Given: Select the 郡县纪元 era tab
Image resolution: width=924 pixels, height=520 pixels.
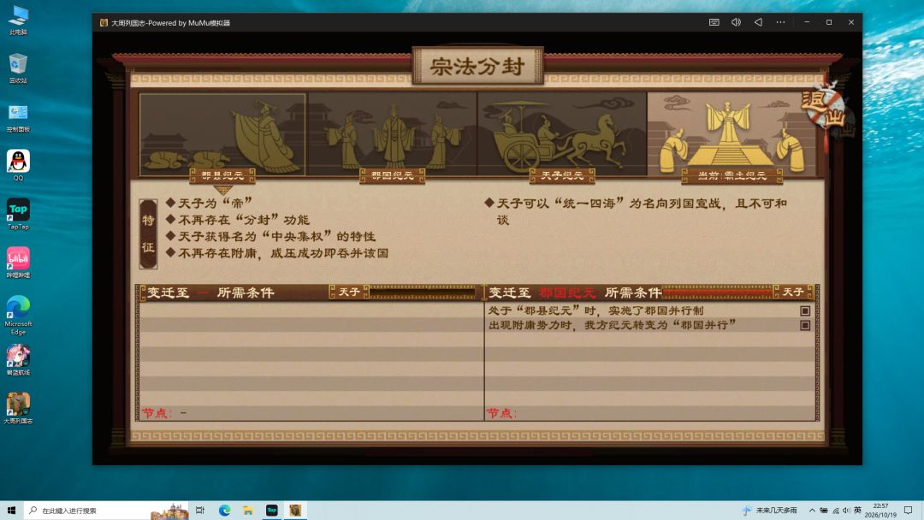Looking at the screenshot, I should pos(222,175).
